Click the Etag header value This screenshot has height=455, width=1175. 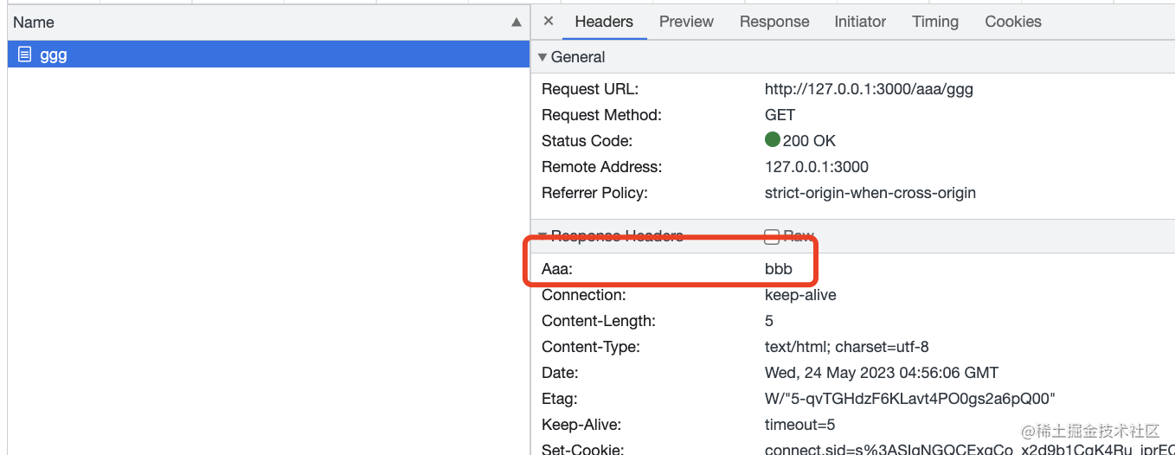pyautogui.click(x=909, y=399)
